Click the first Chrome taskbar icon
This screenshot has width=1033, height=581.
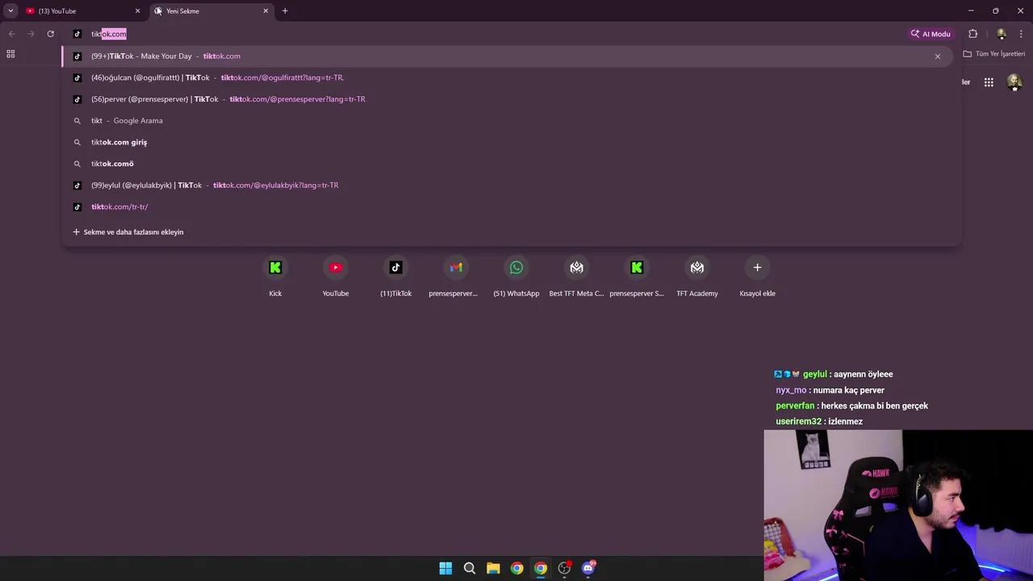[x=516, y=568]
